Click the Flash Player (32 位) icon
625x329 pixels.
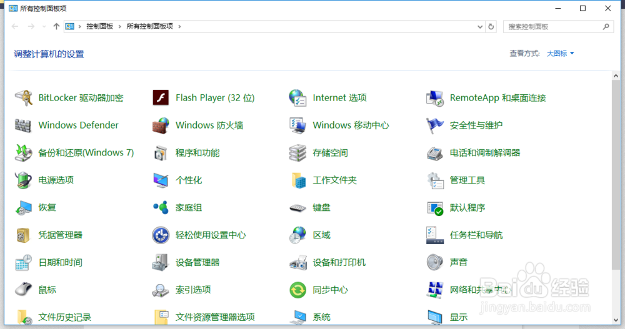point(161,97)
